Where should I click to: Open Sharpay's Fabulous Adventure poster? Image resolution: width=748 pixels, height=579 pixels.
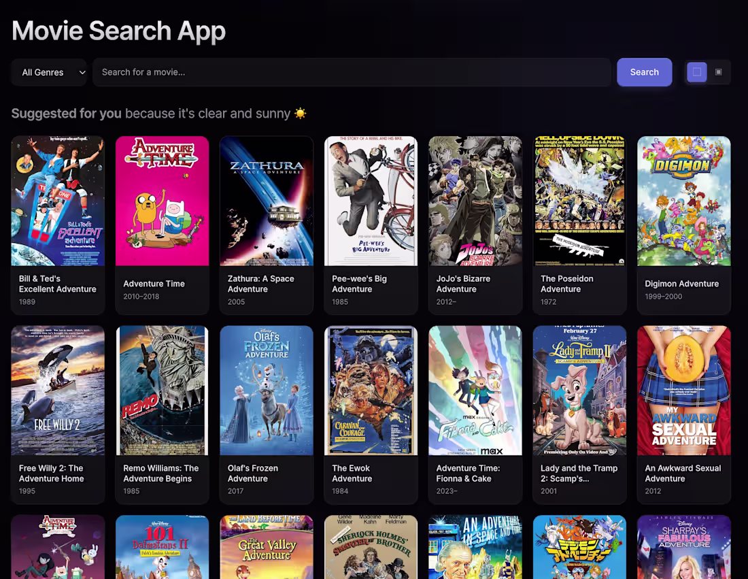point(684,547)
